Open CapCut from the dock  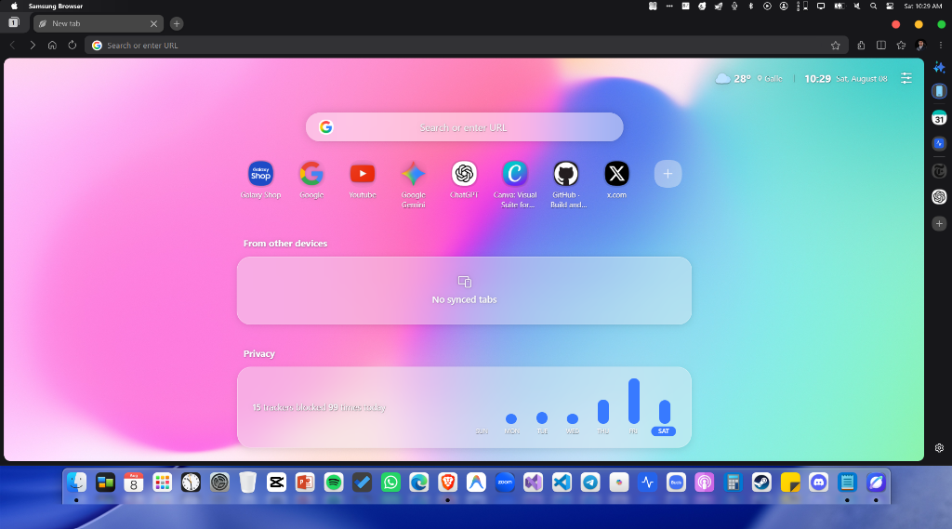[276, 483]
